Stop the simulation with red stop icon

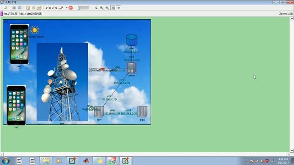71,8
